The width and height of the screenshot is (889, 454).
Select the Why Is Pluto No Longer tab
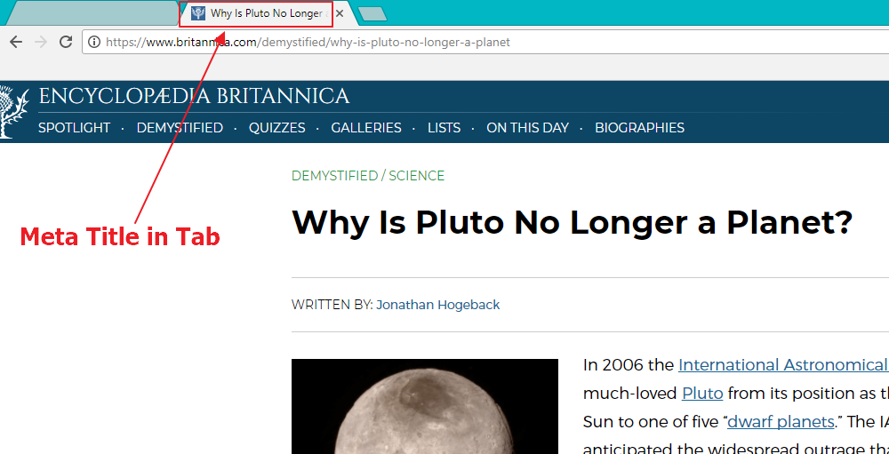[260, 13]
